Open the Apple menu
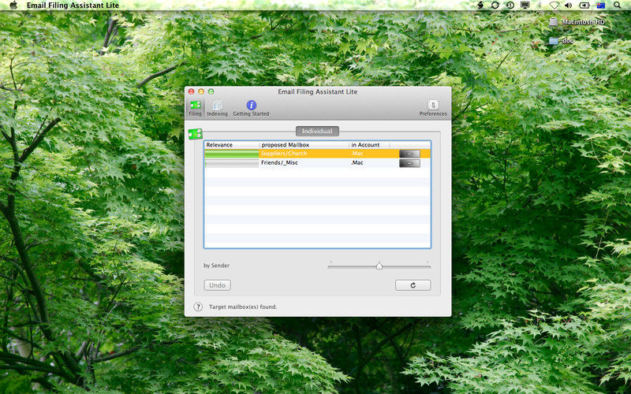Image resolution: width=631 pixels, height=394 pixels. point(13,6)
